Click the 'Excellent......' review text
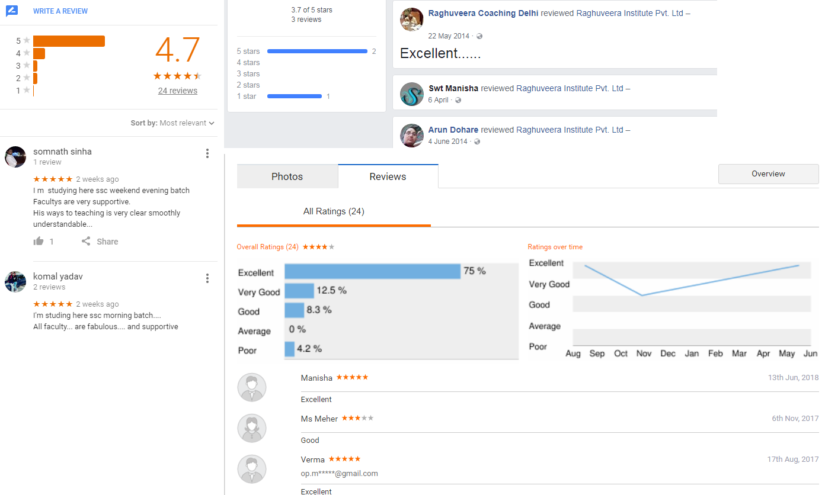Viewport: 825px width, 495px height. (440, 53)
